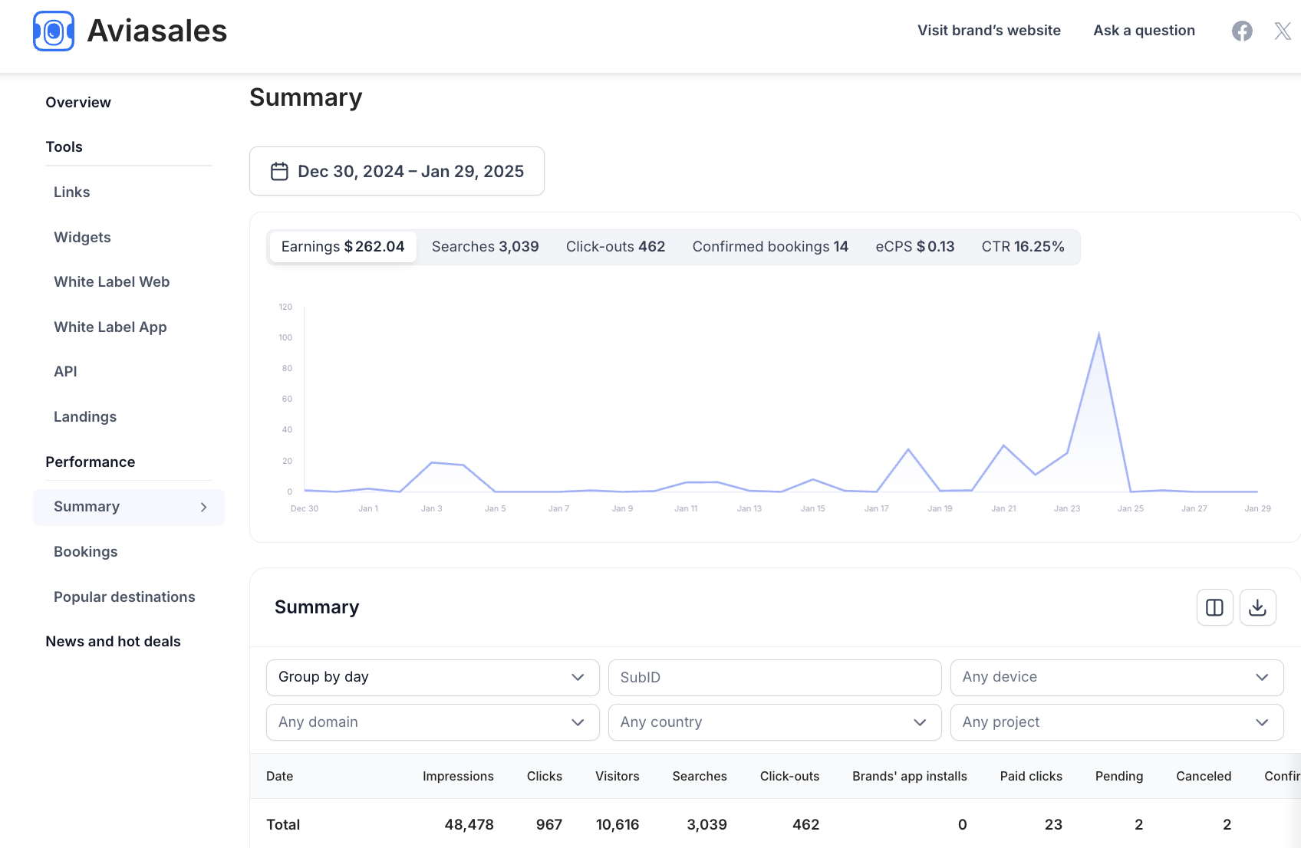Open the Any domain dropdown

click(x=433, y=722)
